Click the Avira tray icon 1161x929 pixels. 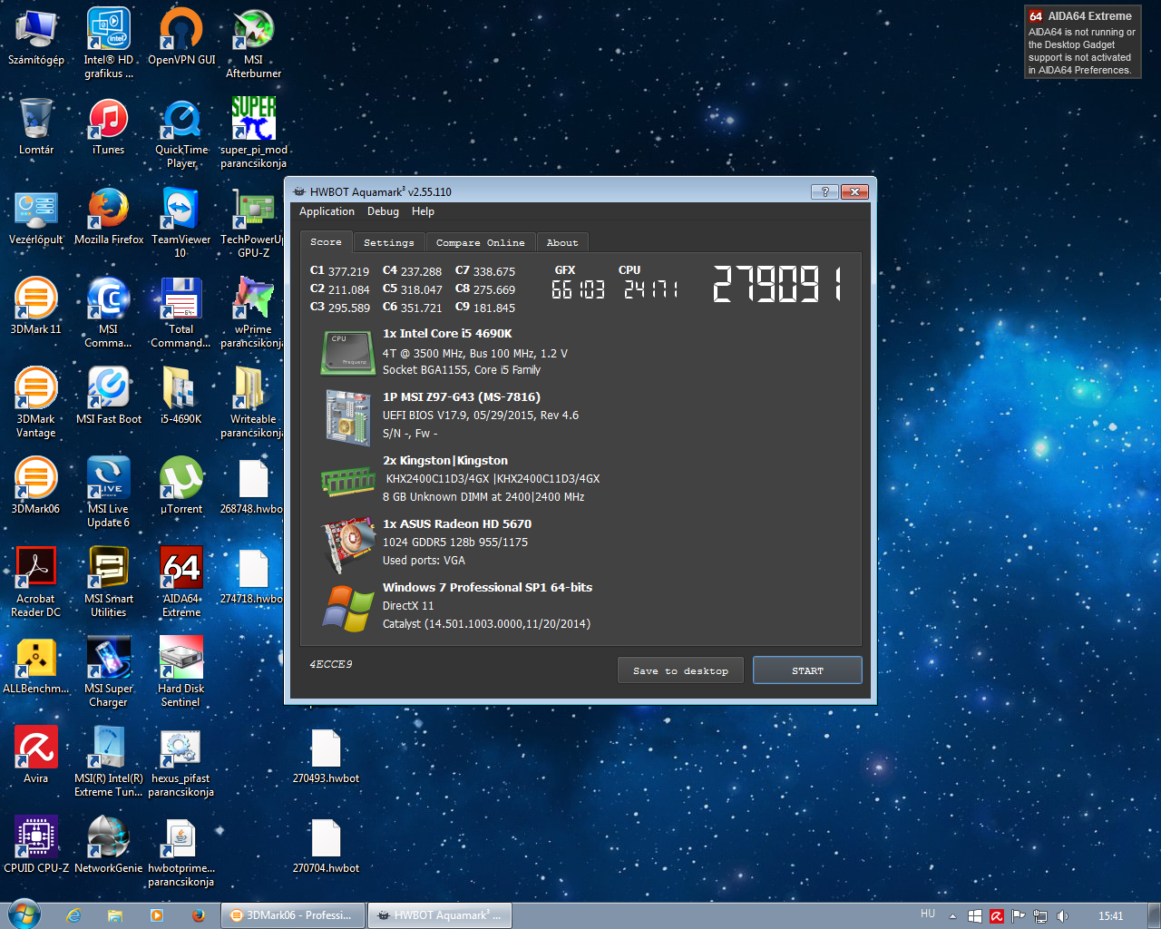(x=997, y=916)
